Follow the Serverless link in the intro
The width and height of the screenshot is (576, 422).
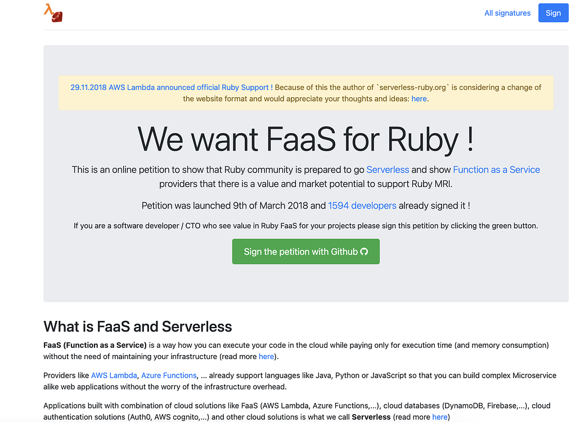point(388,170)
